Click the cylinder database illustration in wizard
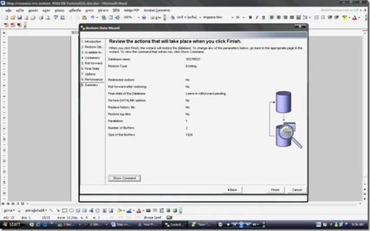Image resolution: width=370 pixels, height=231 pixels. [286, 120]
